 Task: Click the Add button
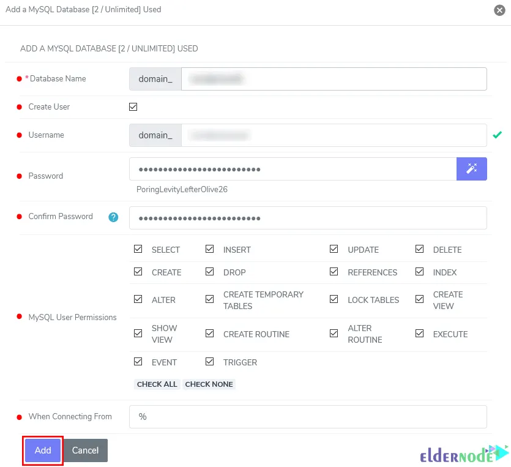pyautogui.click(x=42, y=450)
